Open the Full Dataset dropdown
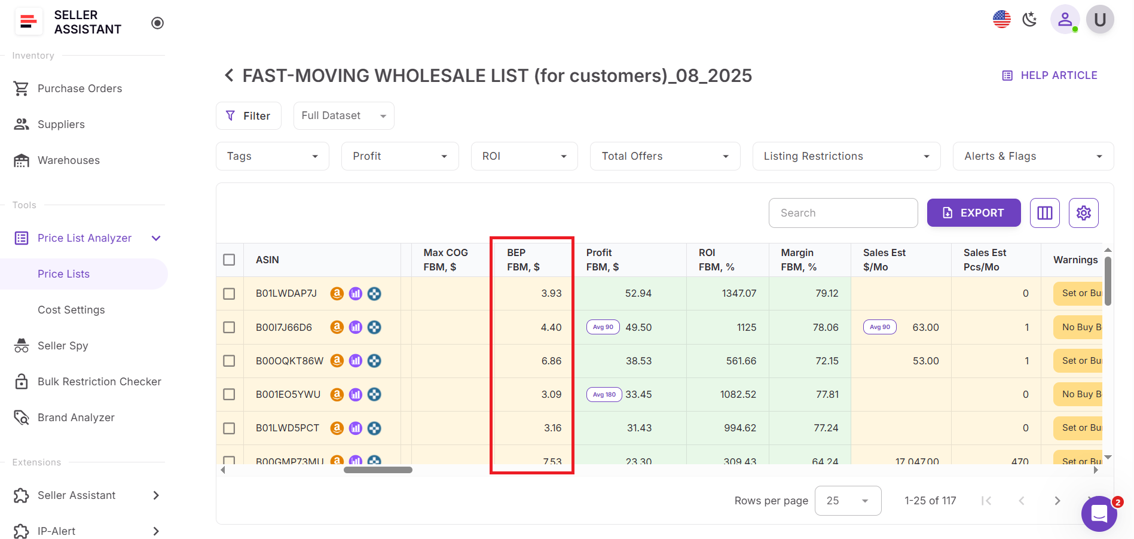1134x539 pixels. [343, 115]
